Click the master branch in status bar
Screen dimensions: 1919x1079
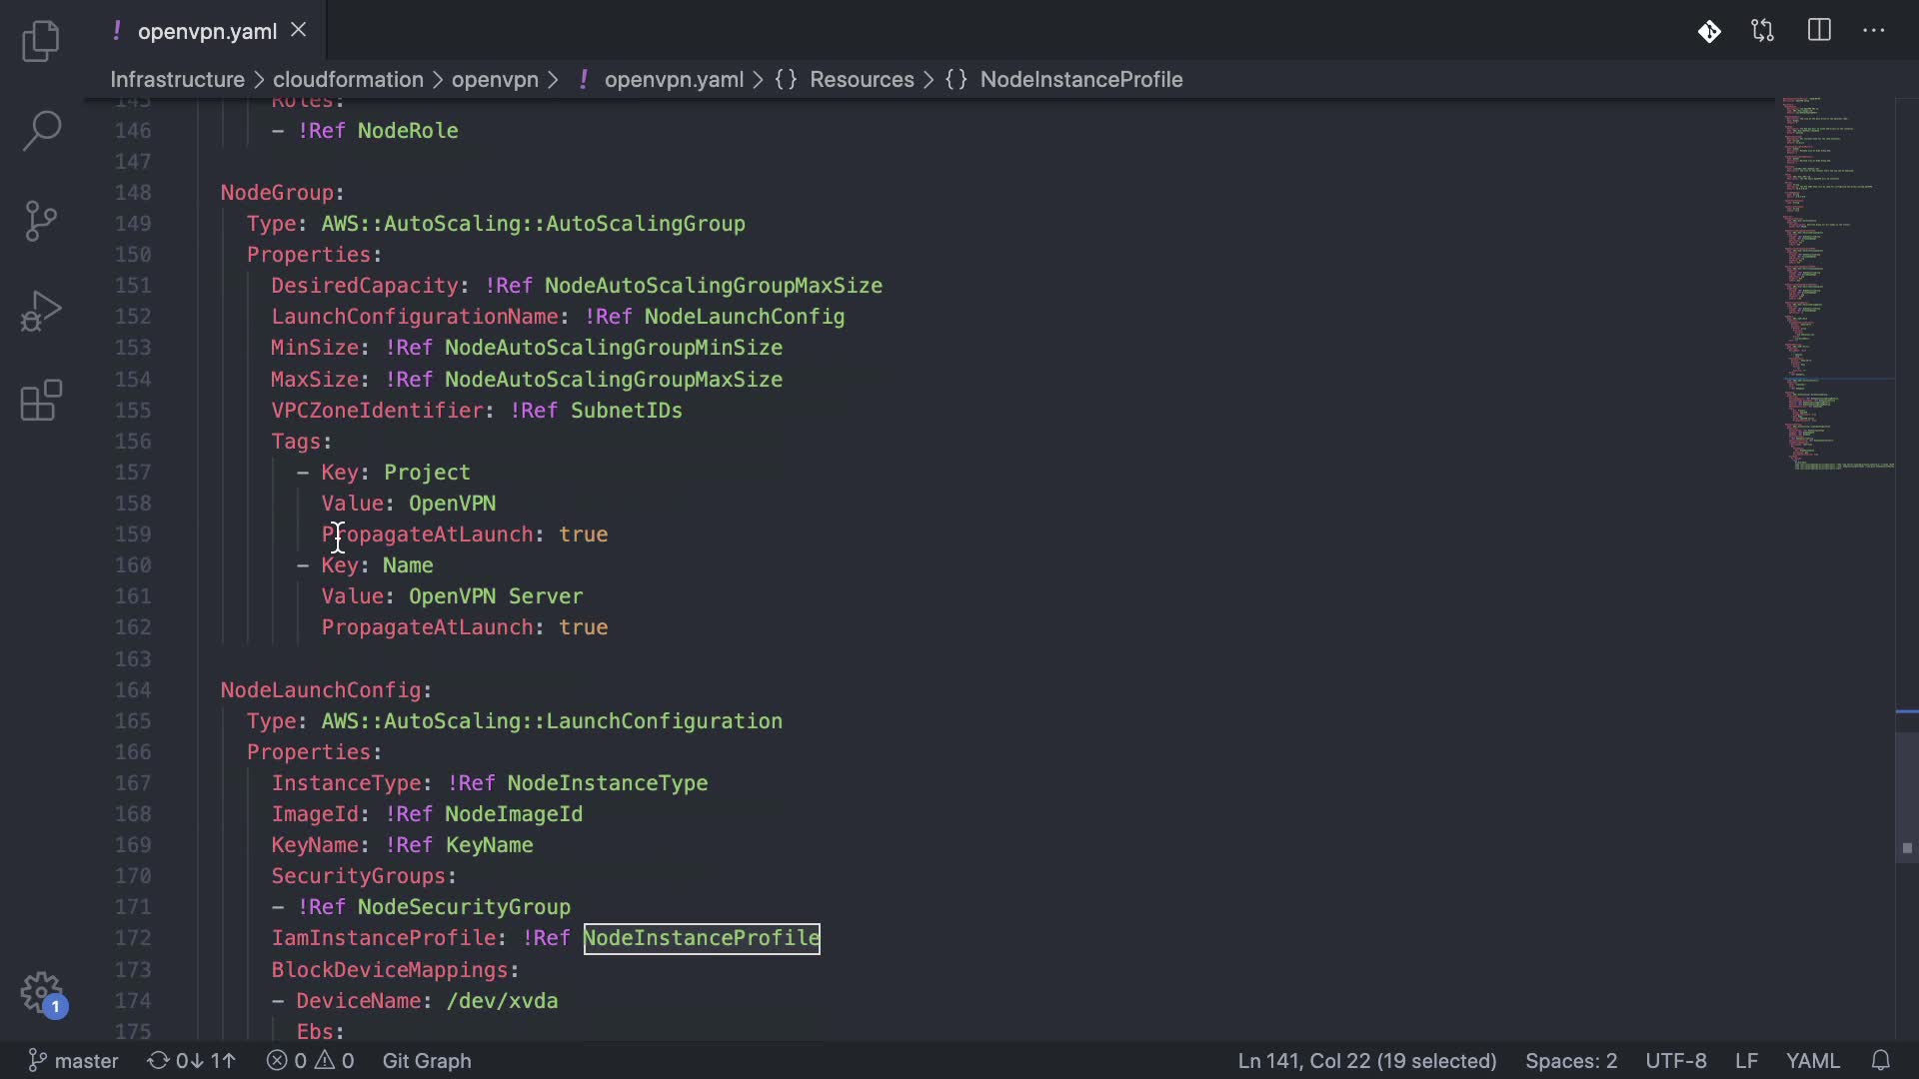pos(73,1061)
